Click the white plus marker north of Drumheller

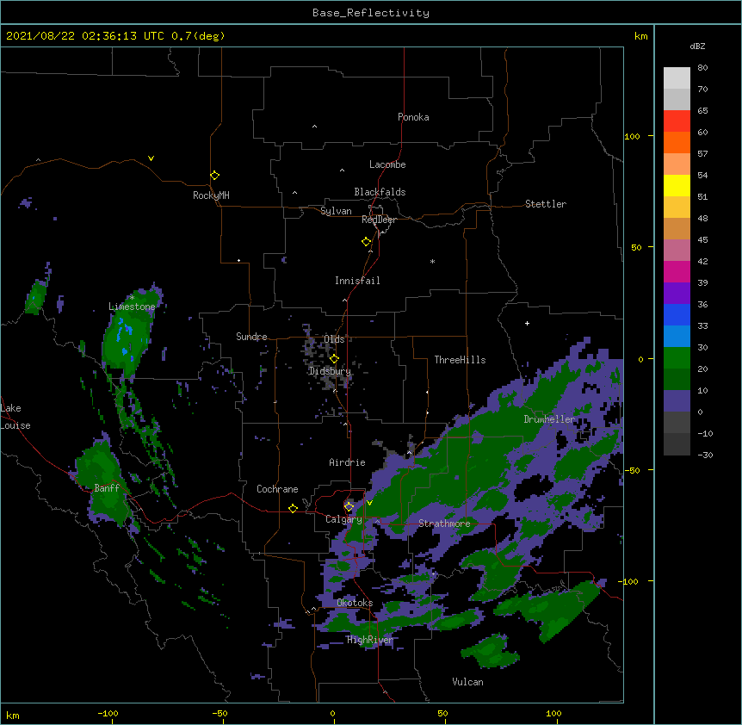pyautogui.click(x=527, y=323)
